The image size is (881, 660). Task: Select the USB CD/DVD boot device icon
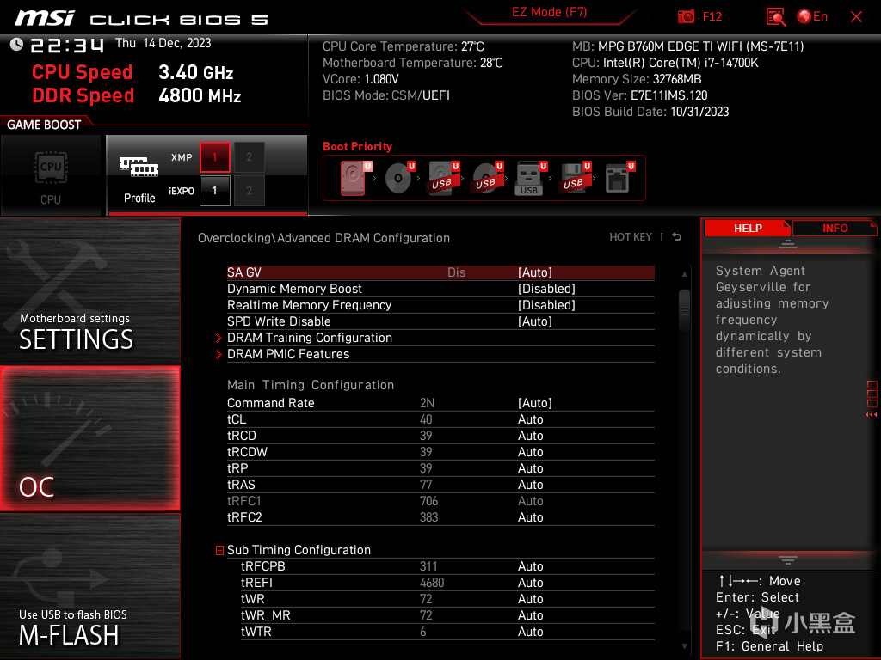[487, 178]
